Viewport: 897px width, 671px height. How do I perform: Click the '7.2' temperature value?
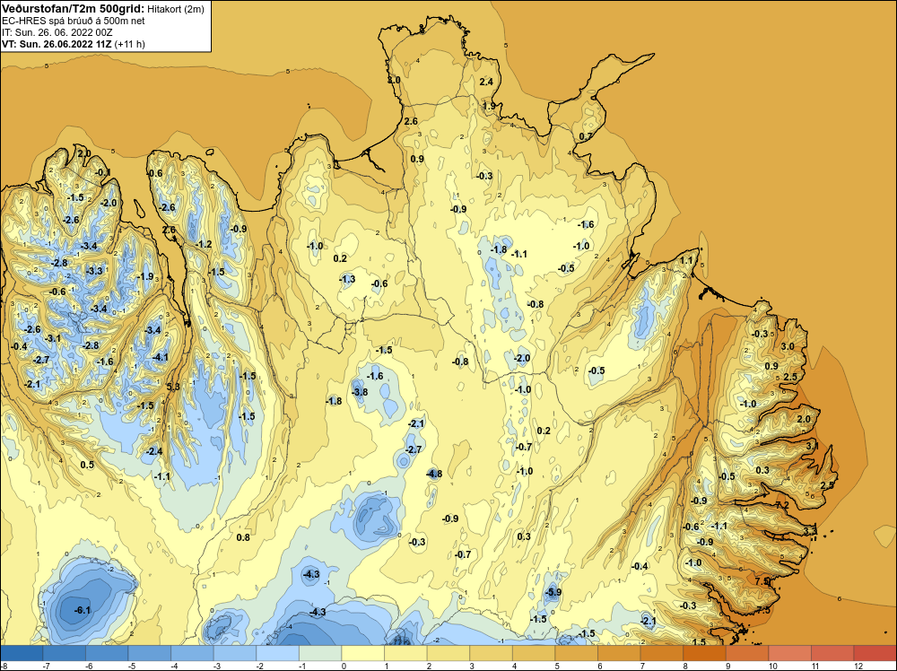tap(782, 504)
